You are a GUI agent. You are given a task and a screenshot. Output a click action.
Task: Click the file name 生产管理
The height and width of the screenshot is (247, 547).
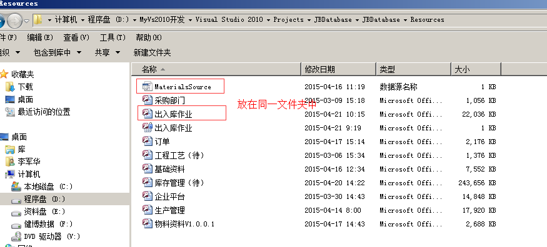[x=169, y=210]
